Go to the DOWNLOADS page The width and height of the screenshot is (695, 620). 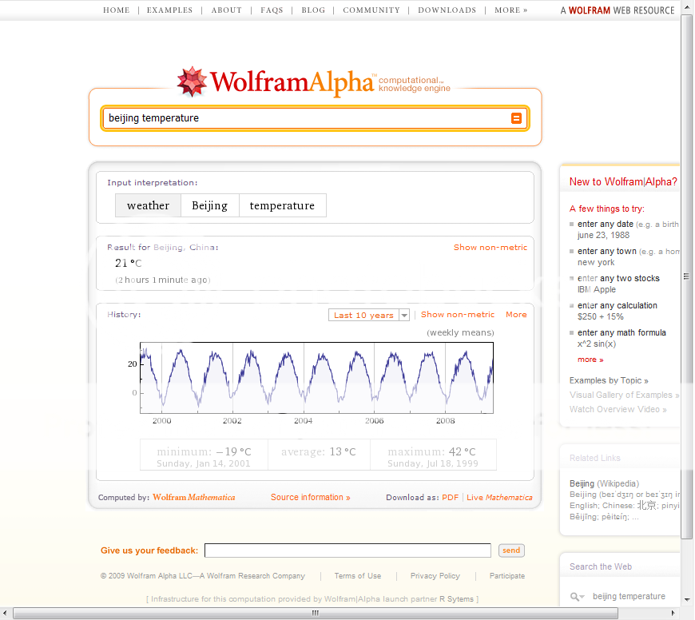[x=447, y=10]
